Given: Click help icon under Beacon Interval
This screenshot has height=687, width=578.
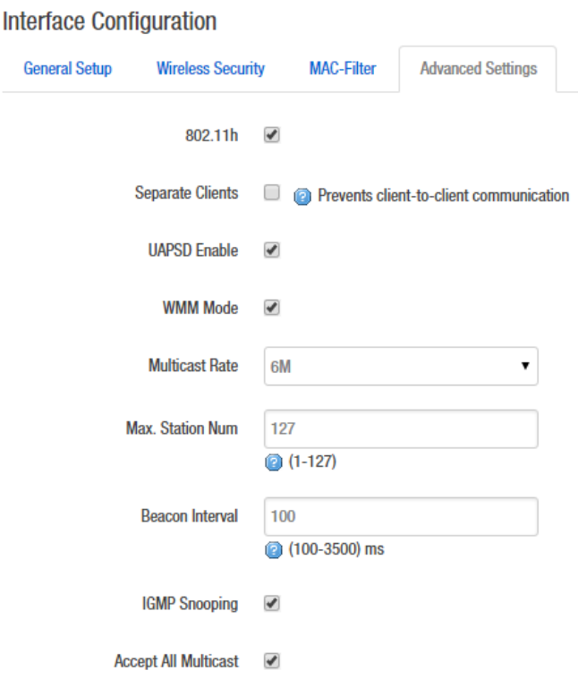Looking at the screenshot, I should click(x=272, y=550).
